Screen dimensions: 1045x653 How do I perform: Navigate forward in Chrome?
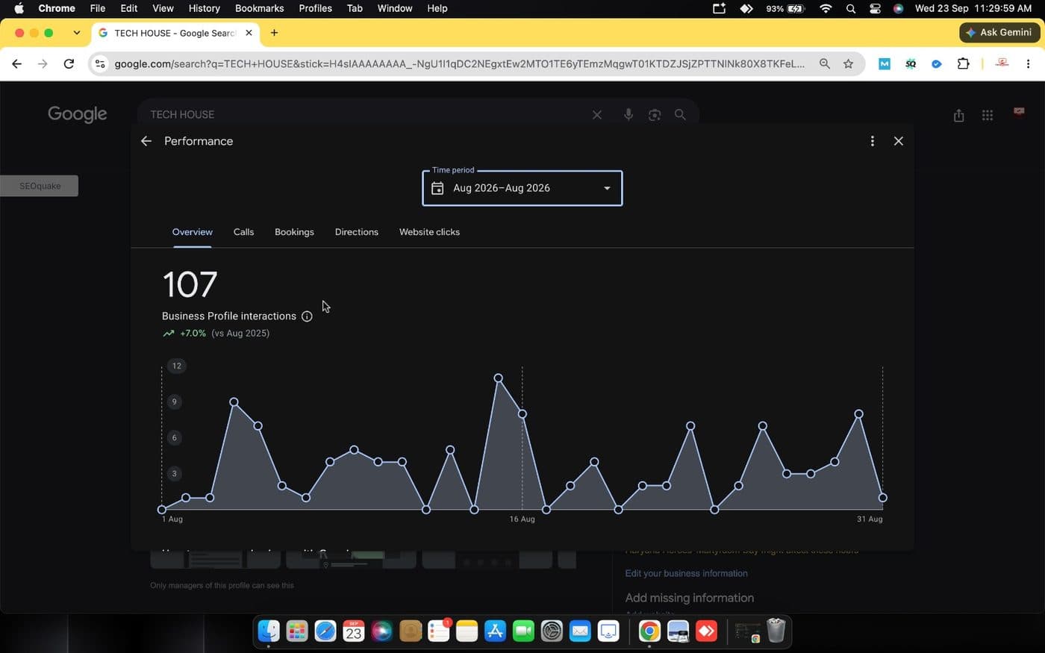pos(43,64)
